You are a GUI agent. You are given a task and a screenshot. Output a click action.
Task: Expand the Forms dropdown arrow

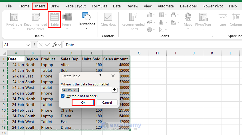[x=67, y=29]
